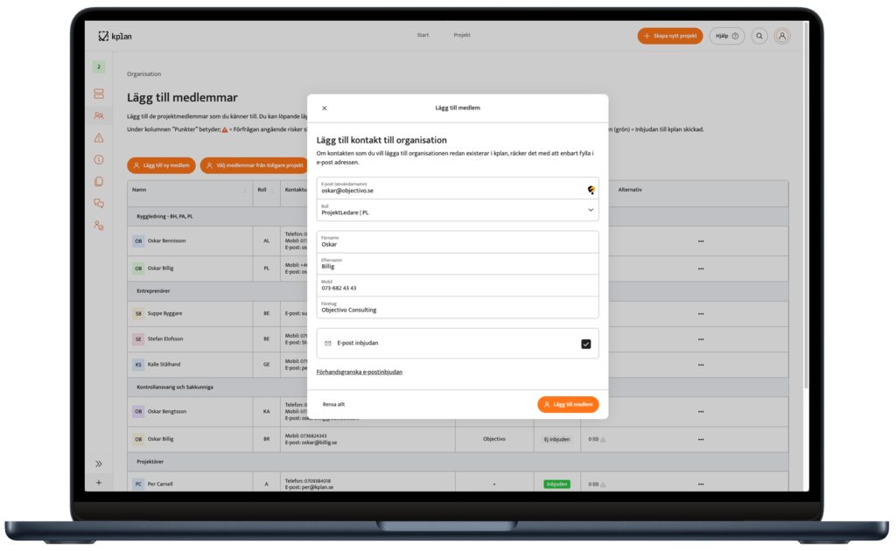Click the kplan logo
This screenshot has height=551, width=896.
[x=115, y=36]
